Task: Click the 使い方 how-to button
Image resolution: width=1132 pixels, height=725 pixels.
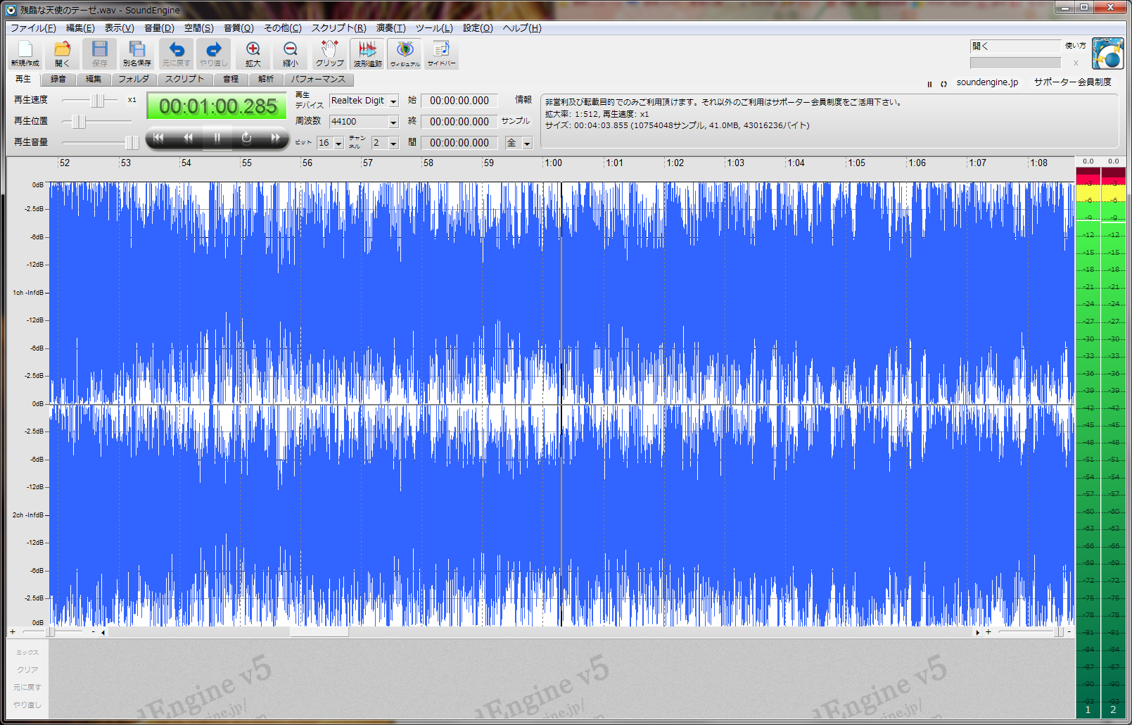Action: [1075, 46]
